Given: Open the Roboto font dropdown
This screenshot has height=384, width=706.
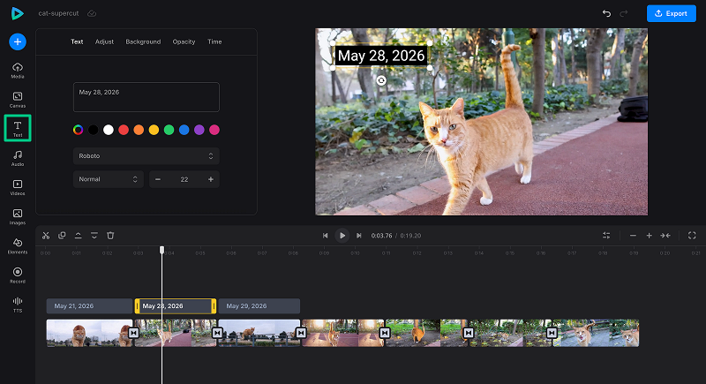Looking at the screenshot, I should 146,155.
